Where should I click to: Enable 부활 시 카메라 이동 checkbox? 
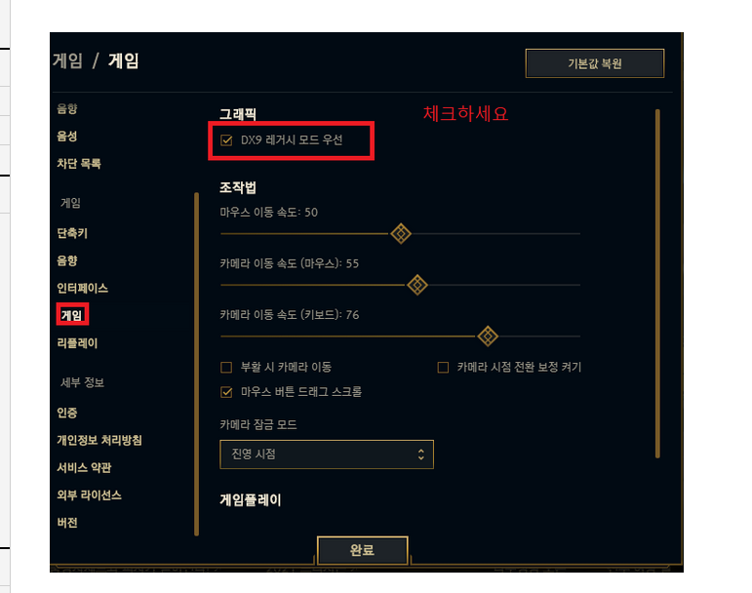226,367
